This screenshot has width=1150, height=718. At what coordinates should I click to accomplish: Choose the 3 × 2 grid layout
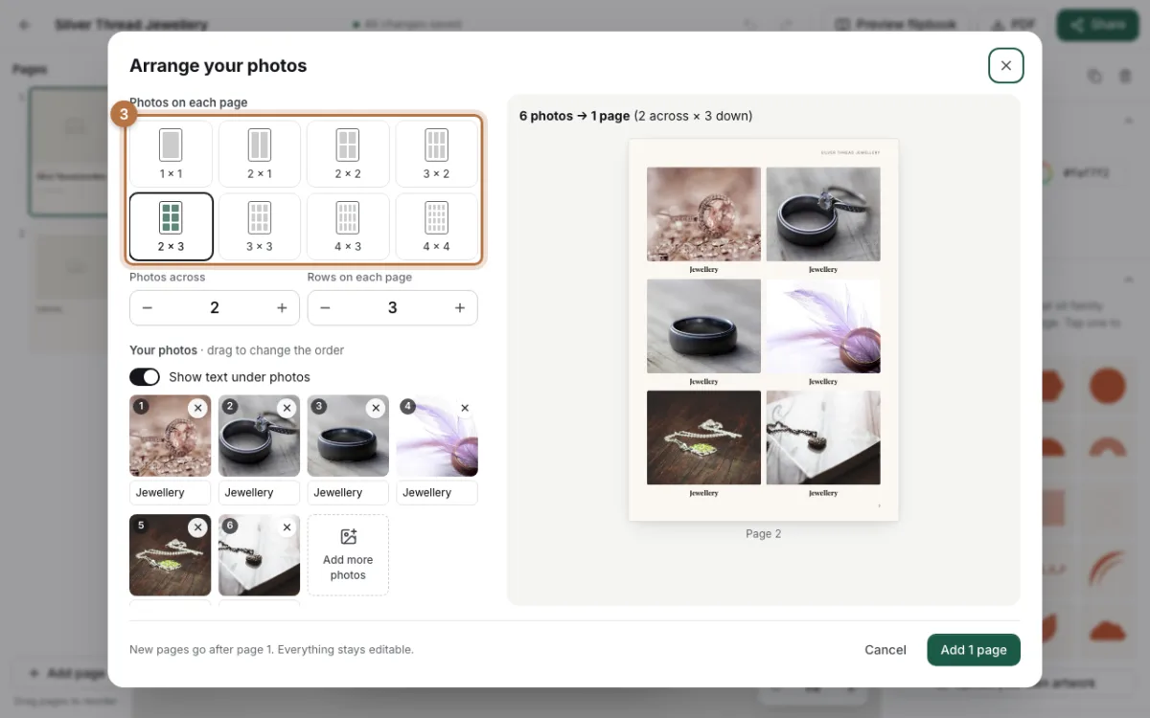click(436, 154)
